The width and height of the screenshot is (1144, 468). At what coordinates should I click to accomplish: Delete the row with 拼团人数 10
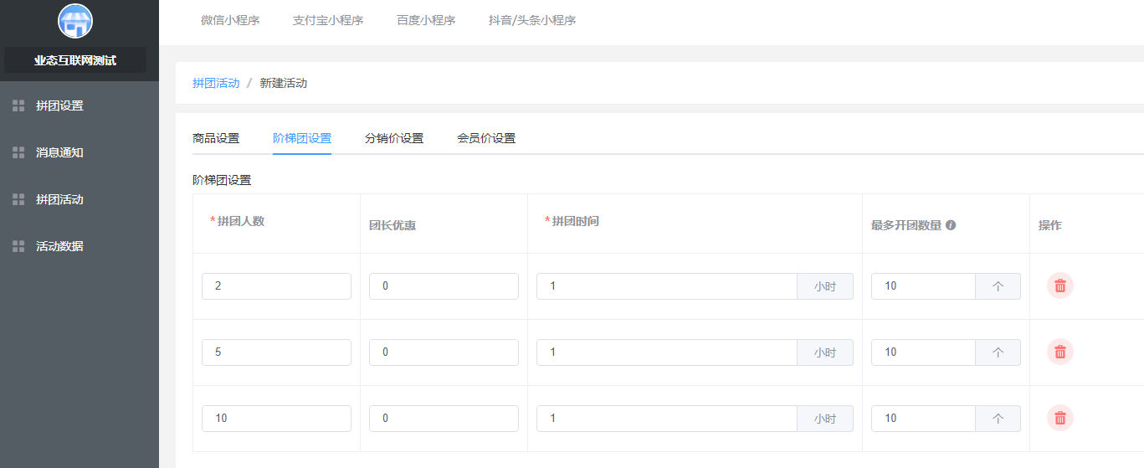click(1060, 418)
